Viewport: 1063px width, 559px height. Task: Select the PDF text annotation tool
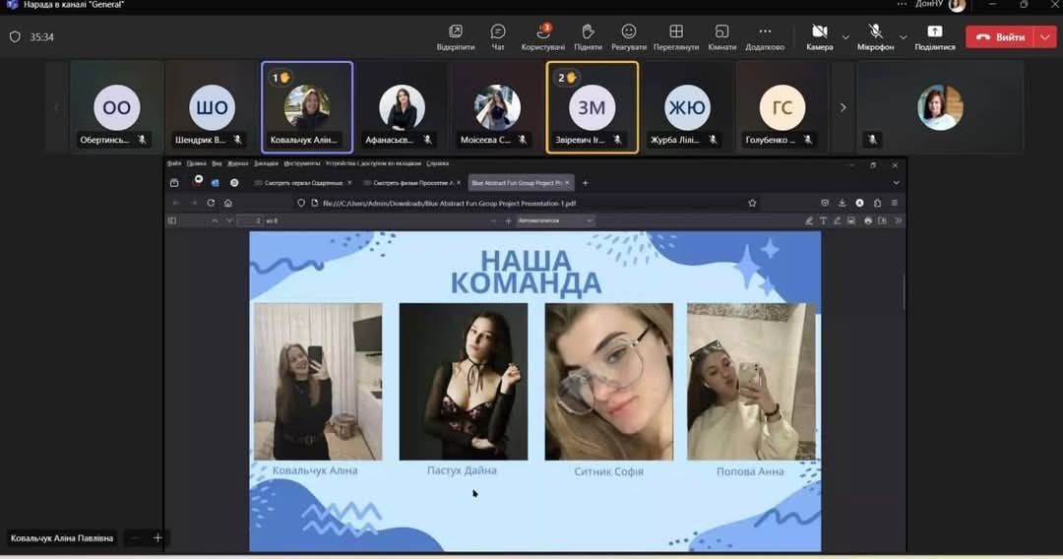coord(823,220)
